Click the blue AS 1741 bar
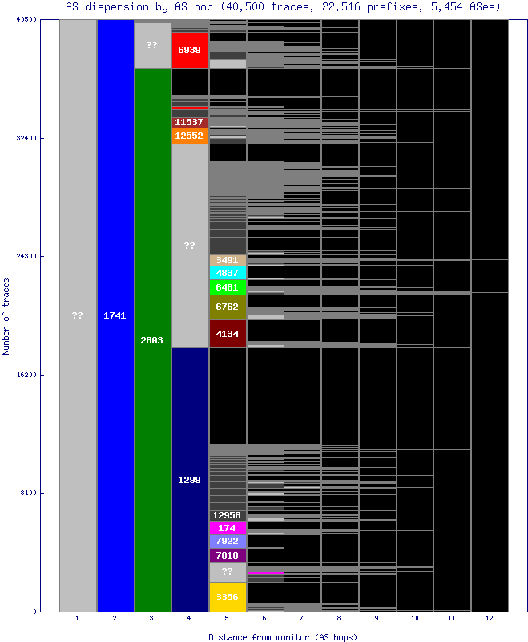528x642 pixels. (x=115, y=315)
